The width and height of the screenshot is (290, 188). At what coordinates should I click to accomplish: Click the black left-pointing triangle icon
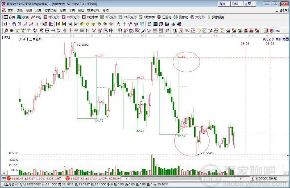70,24
